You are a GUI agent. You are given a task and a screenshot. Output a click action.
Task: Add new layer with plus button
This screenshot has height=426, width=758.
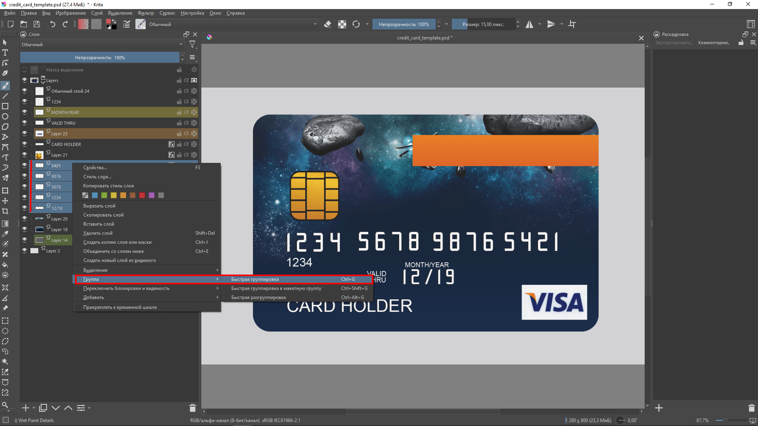(x=26, y=408)
